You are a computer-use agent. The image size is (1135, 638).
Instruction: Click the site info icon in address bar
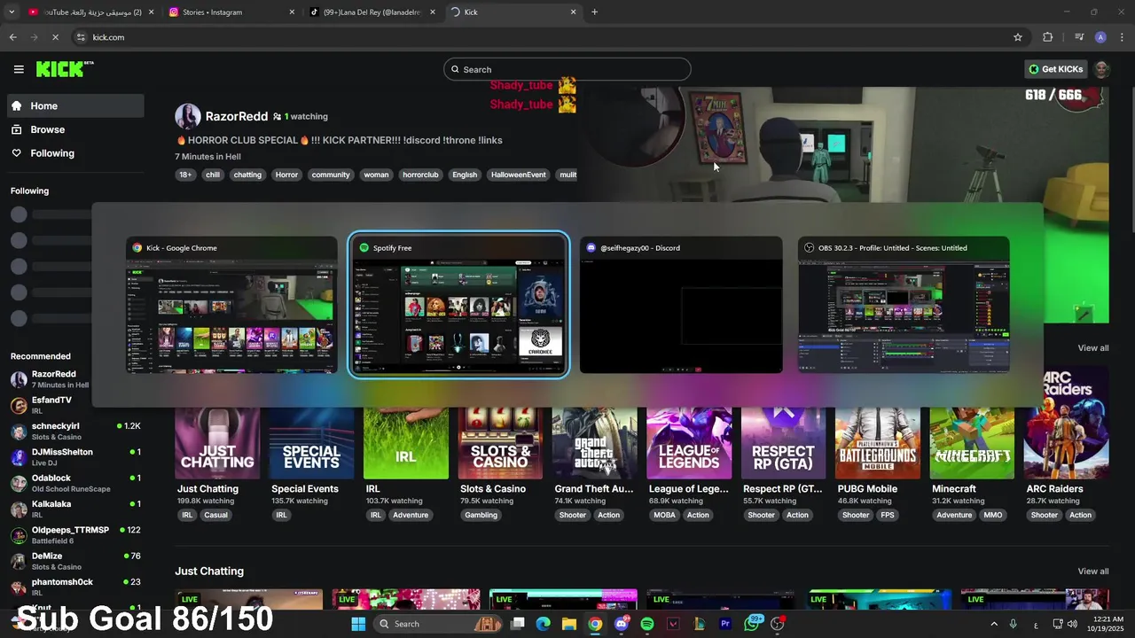tap(81, 37)
